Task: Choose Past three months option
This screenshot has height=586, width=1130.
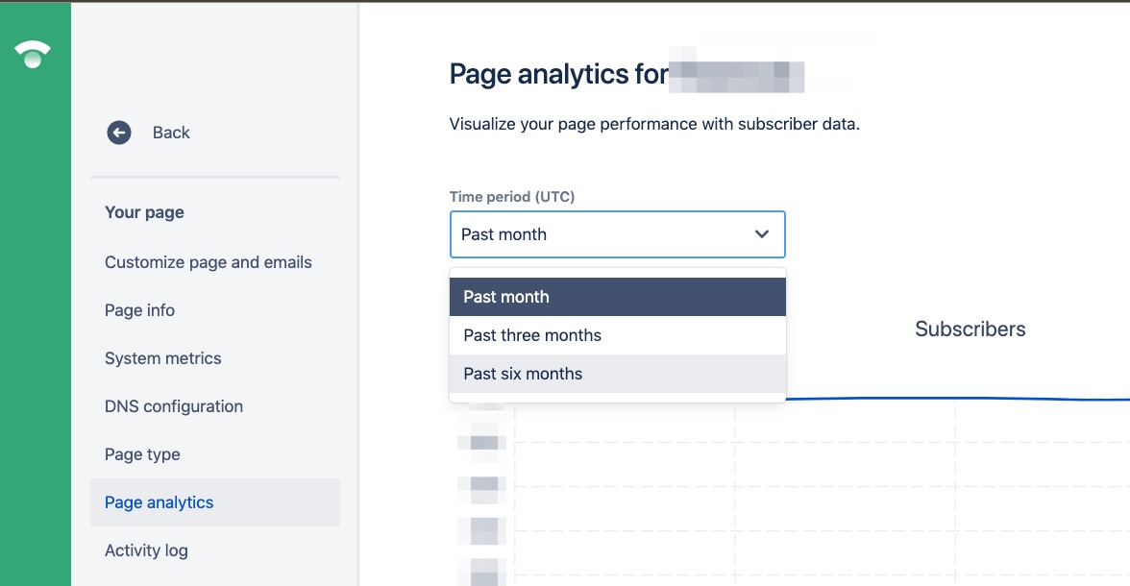Action: 617,335
